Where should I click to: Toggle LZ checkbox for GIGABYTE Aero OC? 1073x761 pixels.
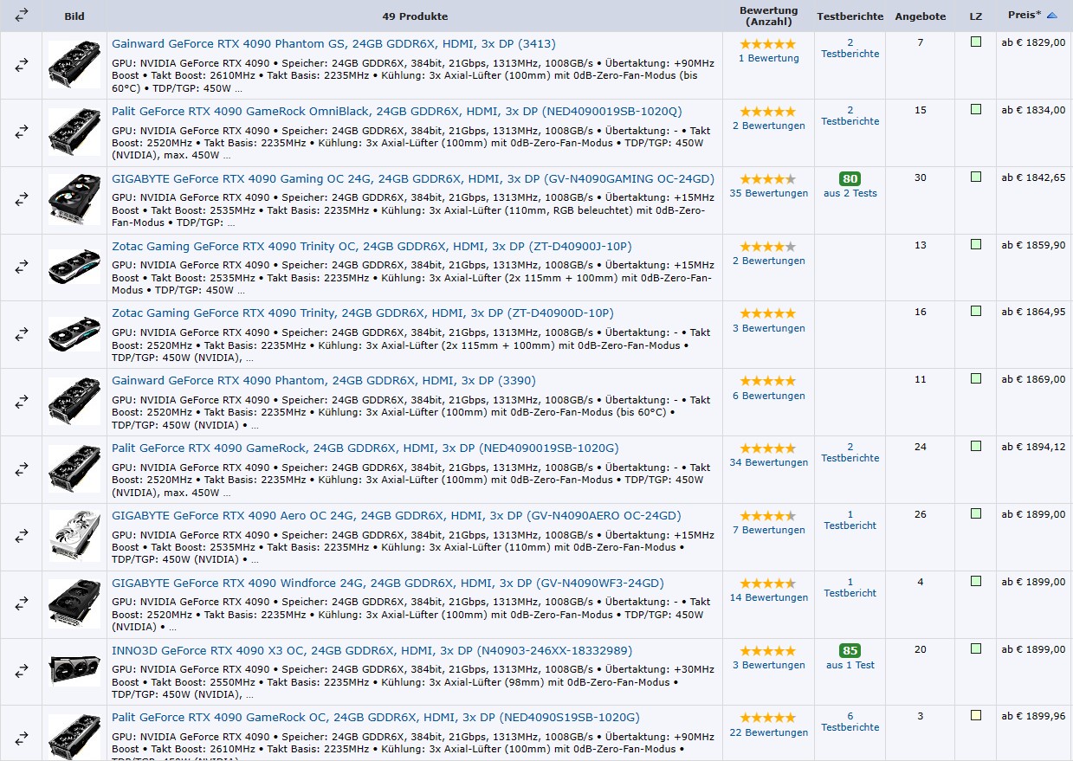click(x=976, y=513)
